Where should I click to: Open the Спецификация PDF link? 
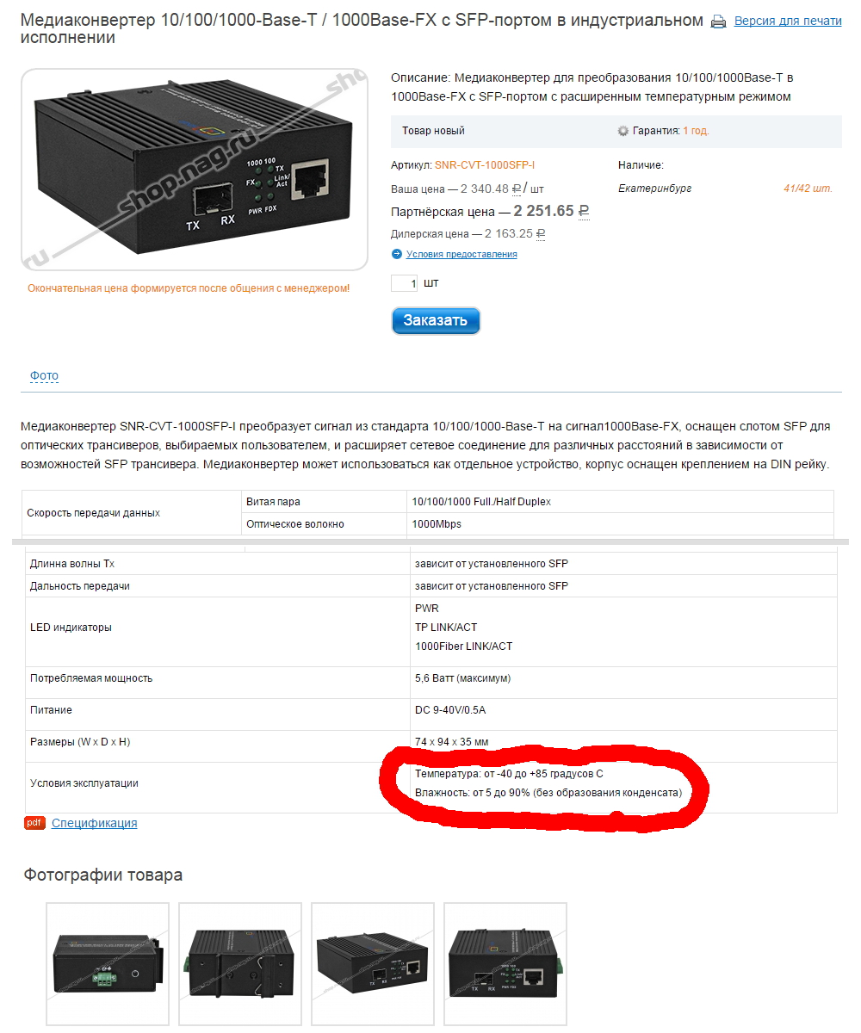[x=95, y=823]
